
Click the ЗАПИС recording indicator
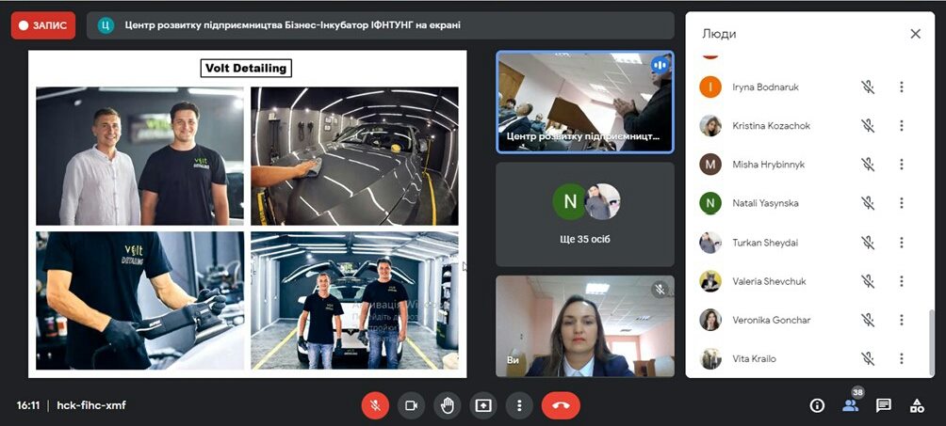click(43, 25)
